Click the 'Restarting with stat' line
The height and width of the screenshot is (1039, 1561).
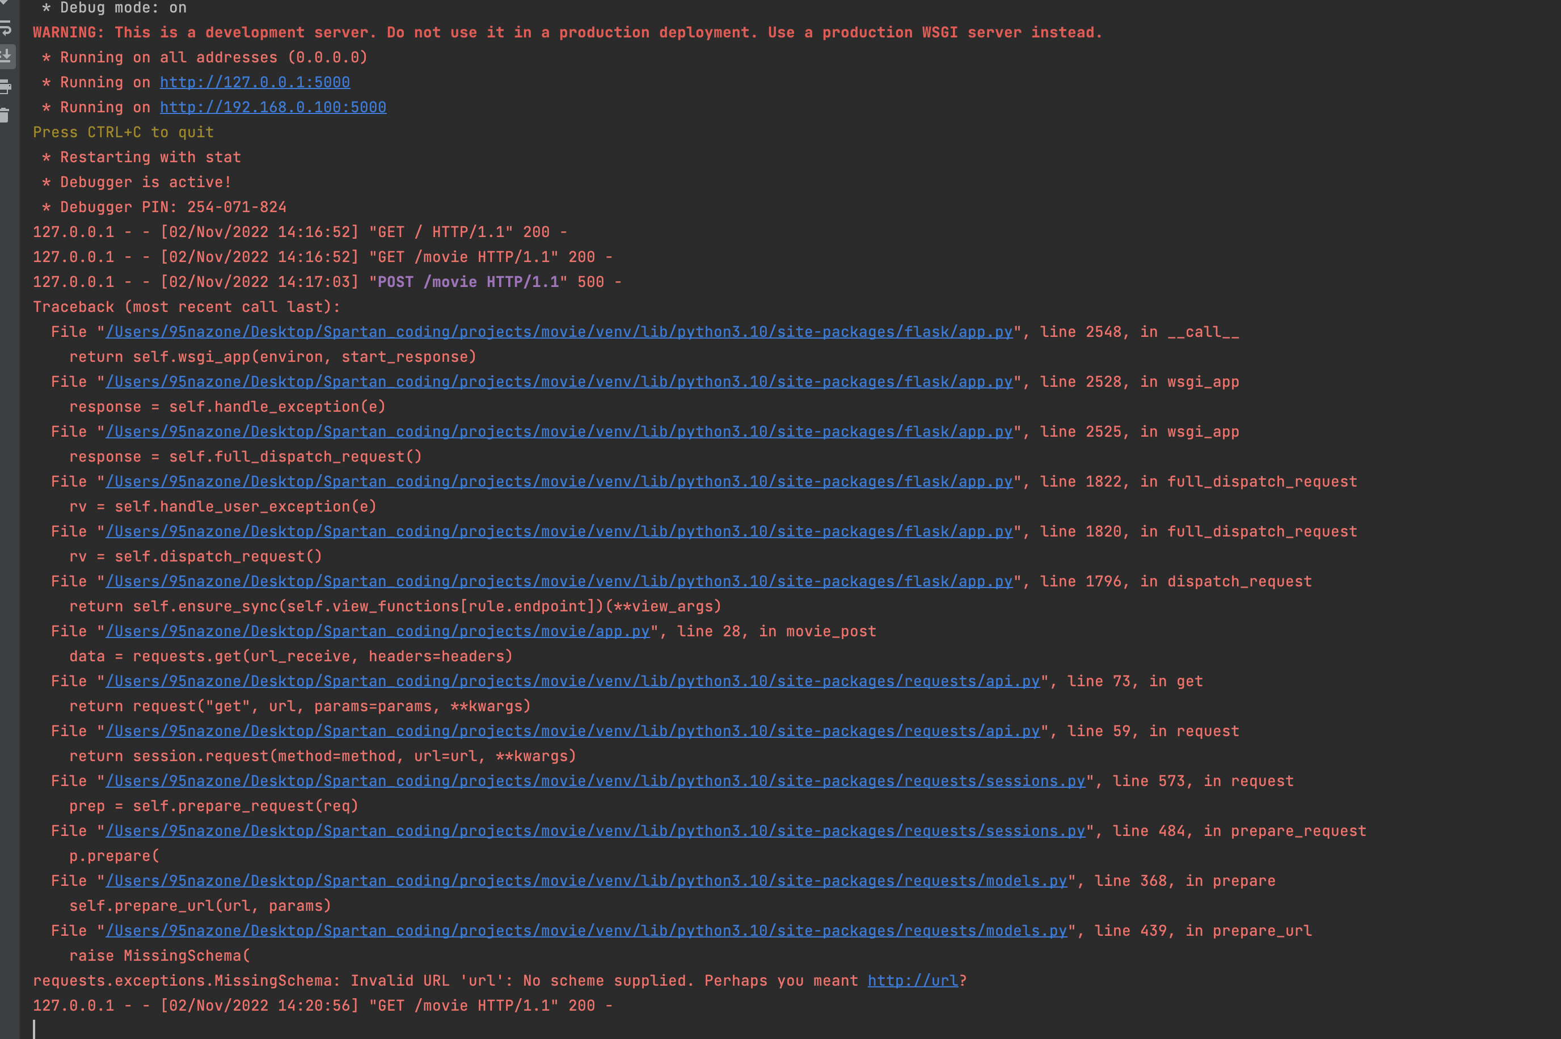pyautogui.click(x=141, y=158)
